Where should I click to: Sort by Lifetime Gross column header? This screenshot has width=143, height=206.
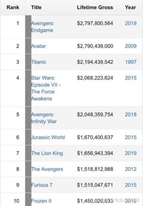95,7
